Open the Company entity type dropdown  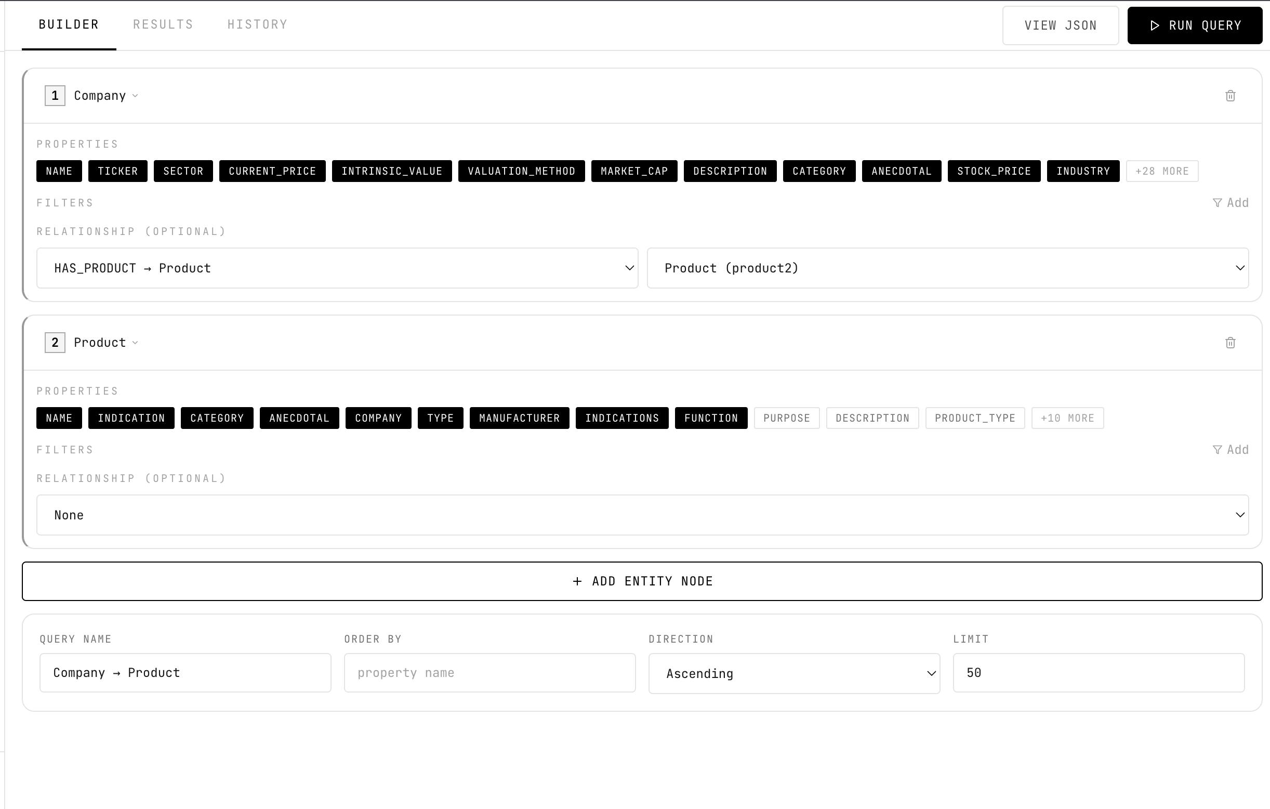point(105,96)
